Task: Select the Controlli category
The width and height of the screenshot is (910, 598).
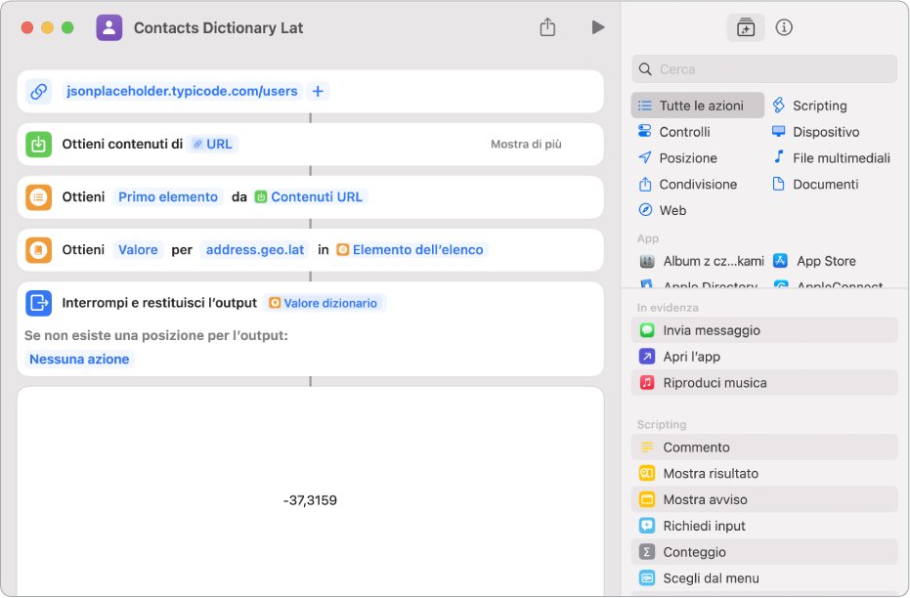Action: (684, 132)
